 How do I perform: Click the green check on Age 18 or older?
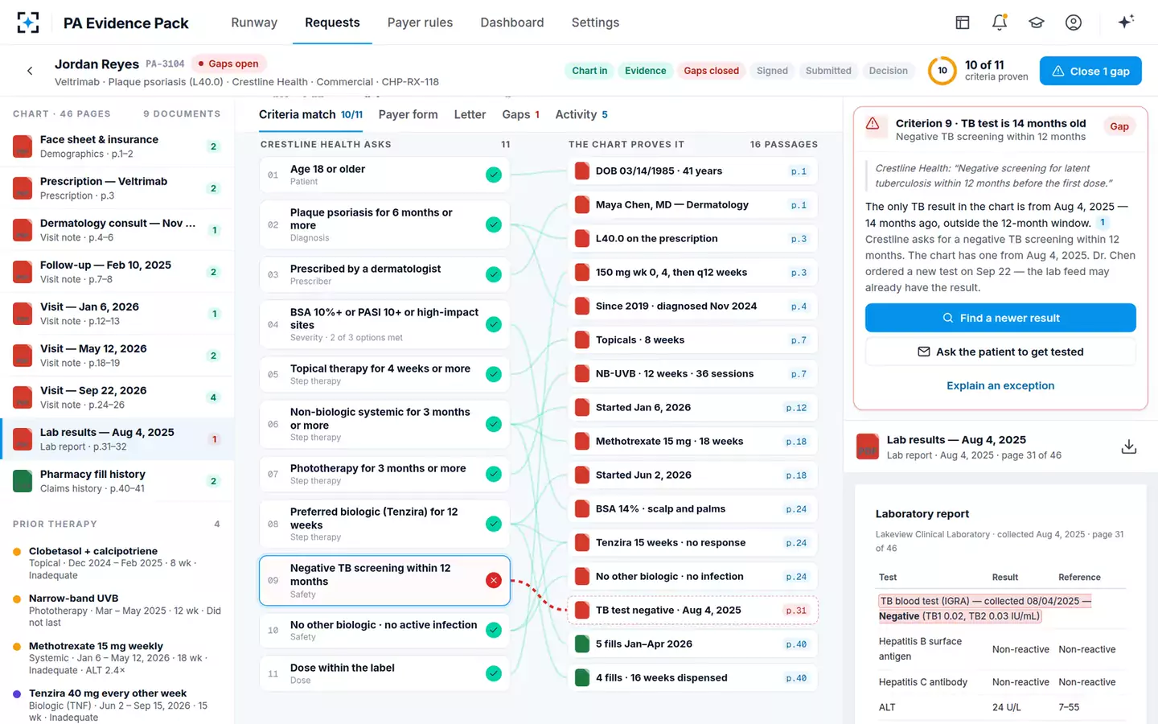[x=494, y=175]
